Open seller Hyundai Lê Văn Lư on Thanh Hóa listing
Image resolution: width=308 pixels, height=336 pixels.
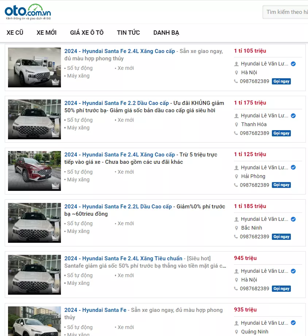(265, 116)
